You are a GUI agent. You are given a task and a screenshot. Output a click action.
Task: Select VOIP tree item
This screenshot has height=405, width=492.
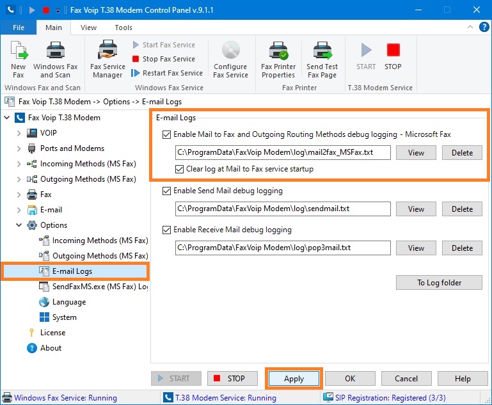49,133
